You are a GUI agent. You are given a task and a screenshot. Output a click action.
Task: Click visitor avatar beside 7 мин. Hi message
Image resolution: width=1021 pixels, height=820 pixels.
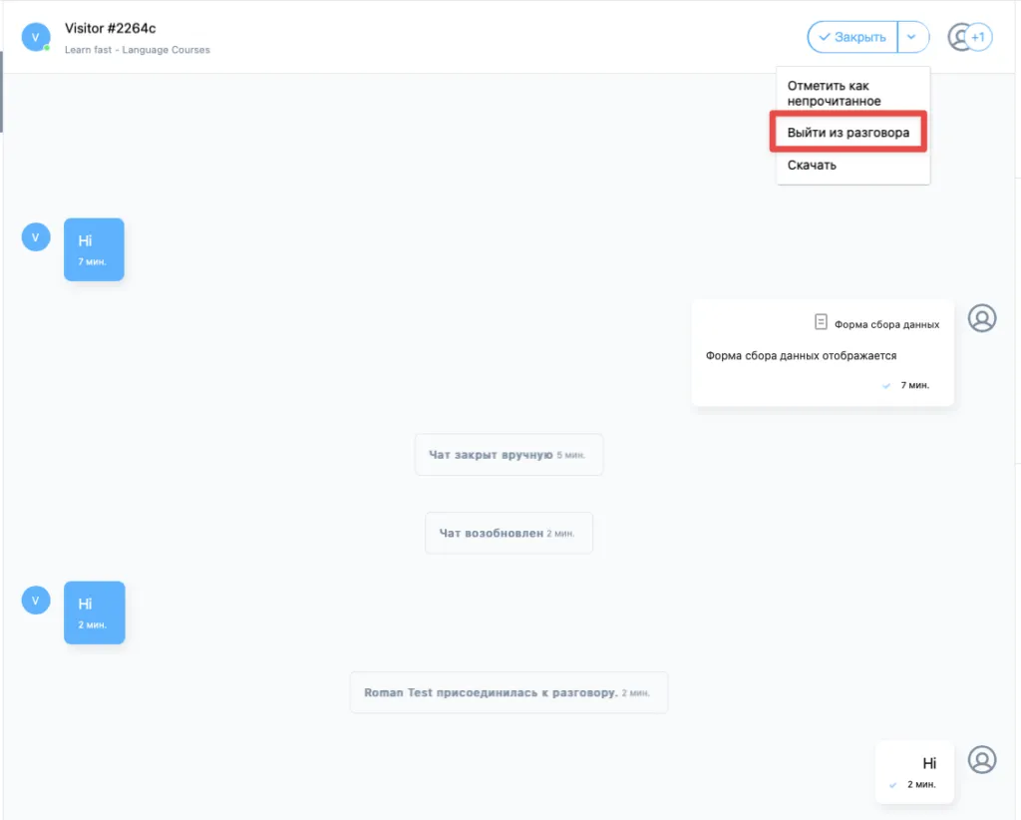tap(36, 237)
